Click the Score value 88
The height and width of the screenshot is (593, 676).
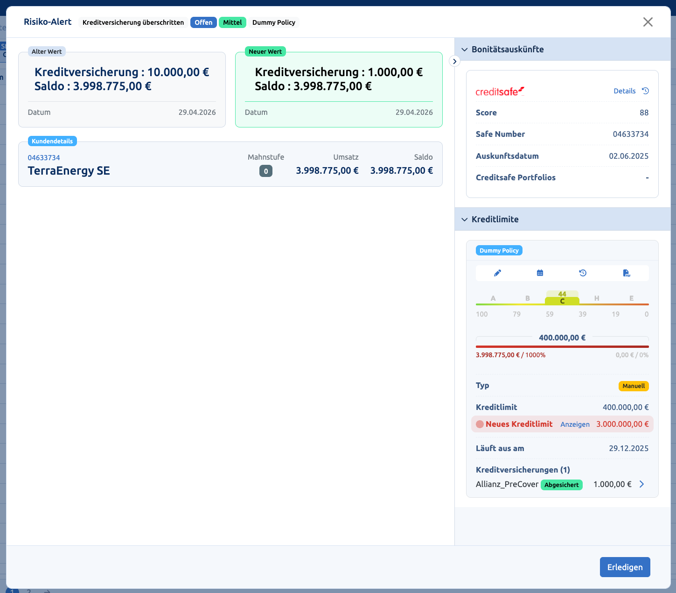coord(644,113)
